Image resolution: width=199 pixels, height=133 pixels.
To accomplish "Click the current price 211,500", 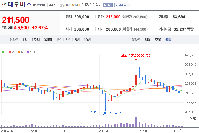I will pyautogui.click(x=16, y=20).
